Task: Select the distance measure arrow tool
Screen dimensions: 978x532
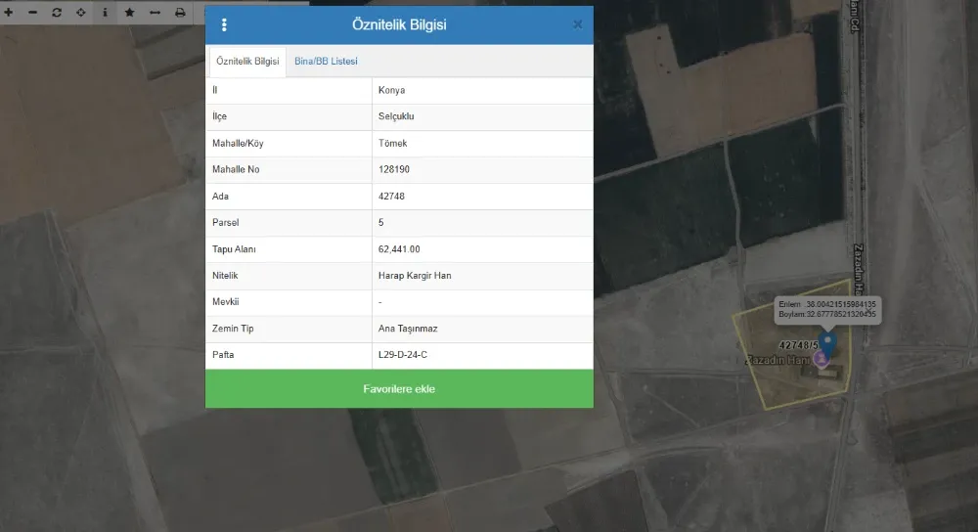Action: [156, 13]
